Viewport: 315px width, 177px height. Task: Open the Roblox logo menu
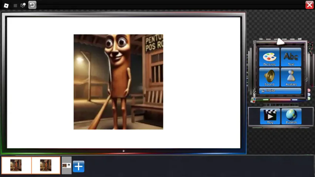(x=6, y=6)
